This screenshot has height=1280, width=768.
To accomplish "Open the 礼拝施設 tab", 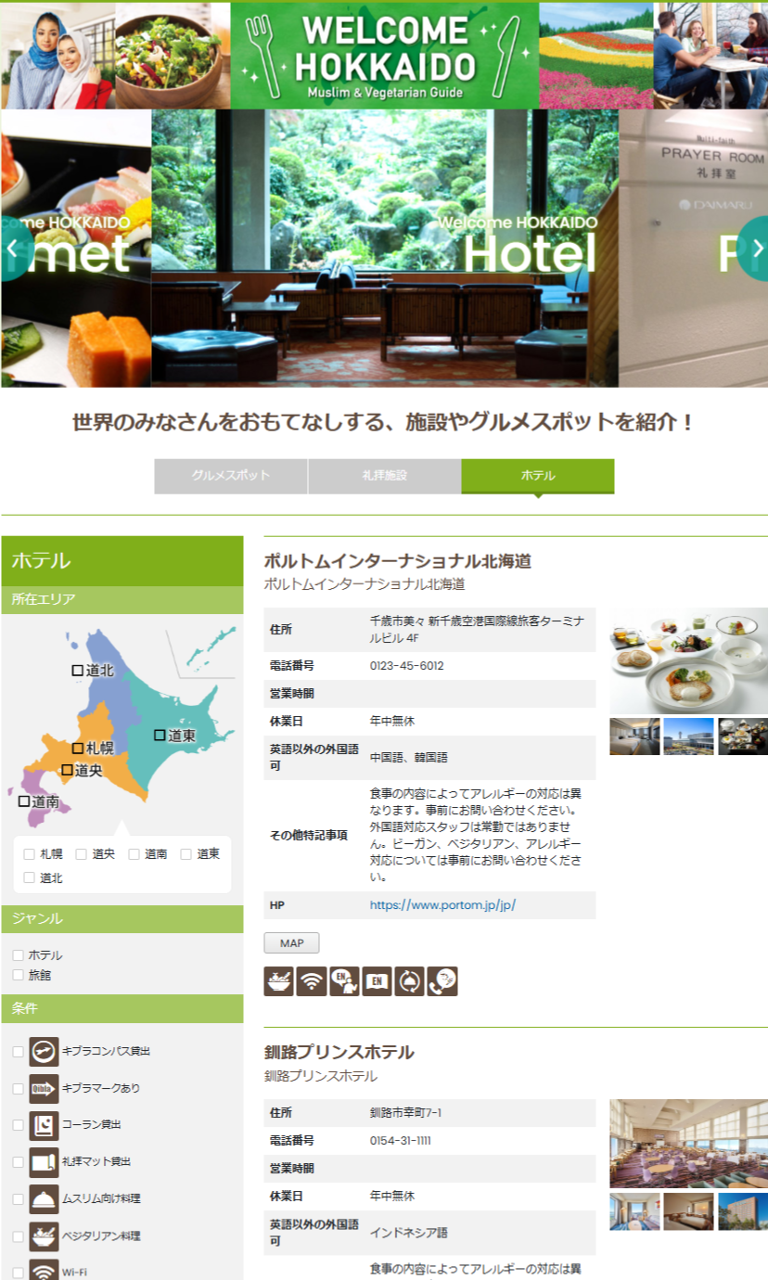I will pos(384,476).
